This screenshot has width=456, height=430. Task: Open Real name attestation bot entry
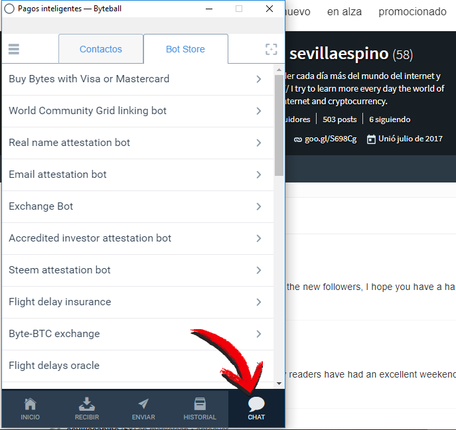click(x=138, y=143)
